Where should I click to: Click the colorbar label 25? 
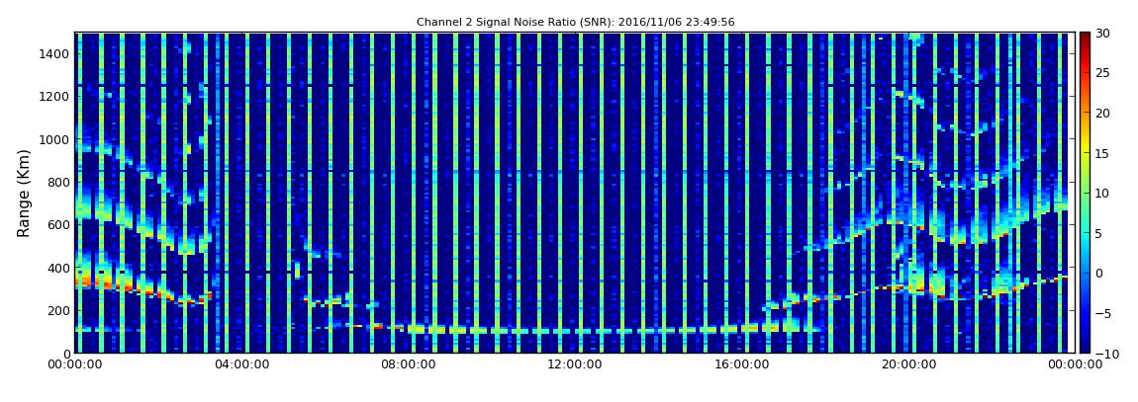pyautogui.click(x=1103, y=73)
